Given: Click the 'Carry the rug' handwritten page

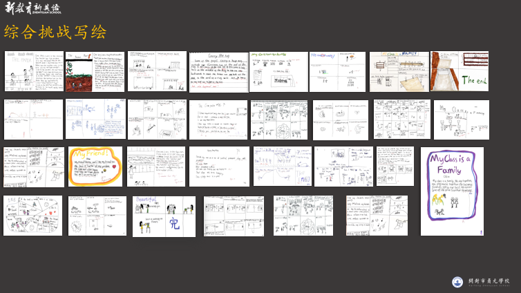Looking at the screenshot, I should click(218, 71).
